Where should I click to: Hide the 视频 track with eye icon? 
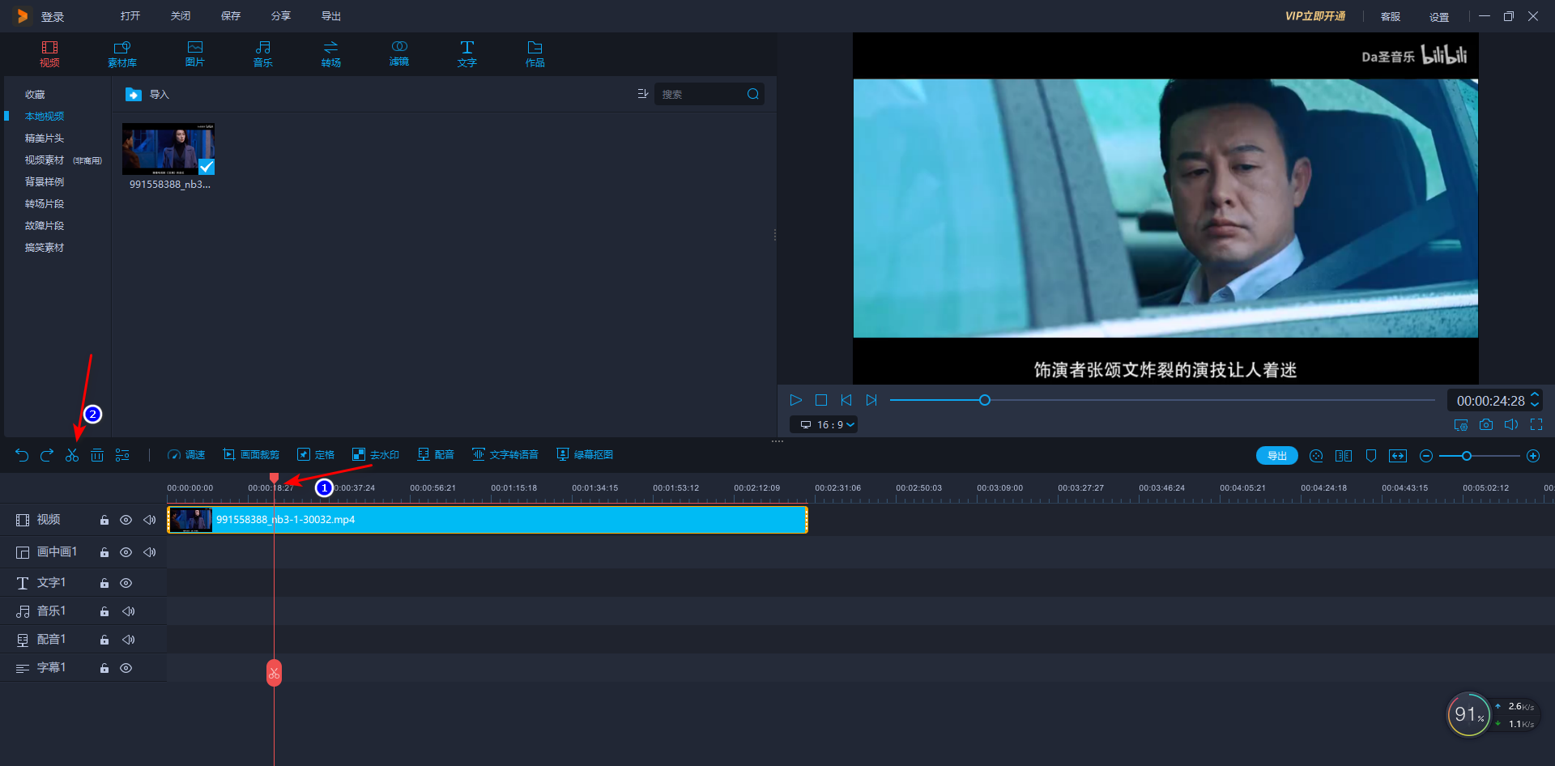126,520
